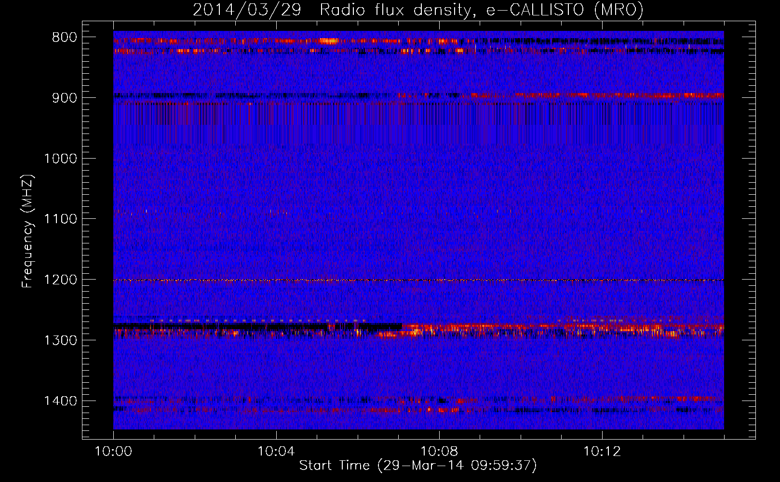This screenshot has height=482, width=780.
Task: Select the 1000 frequency axis label
Action: point(60,159)
